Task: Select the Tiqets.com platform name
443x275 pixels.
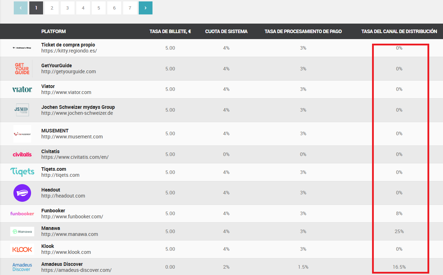Action: pos(54,169)
